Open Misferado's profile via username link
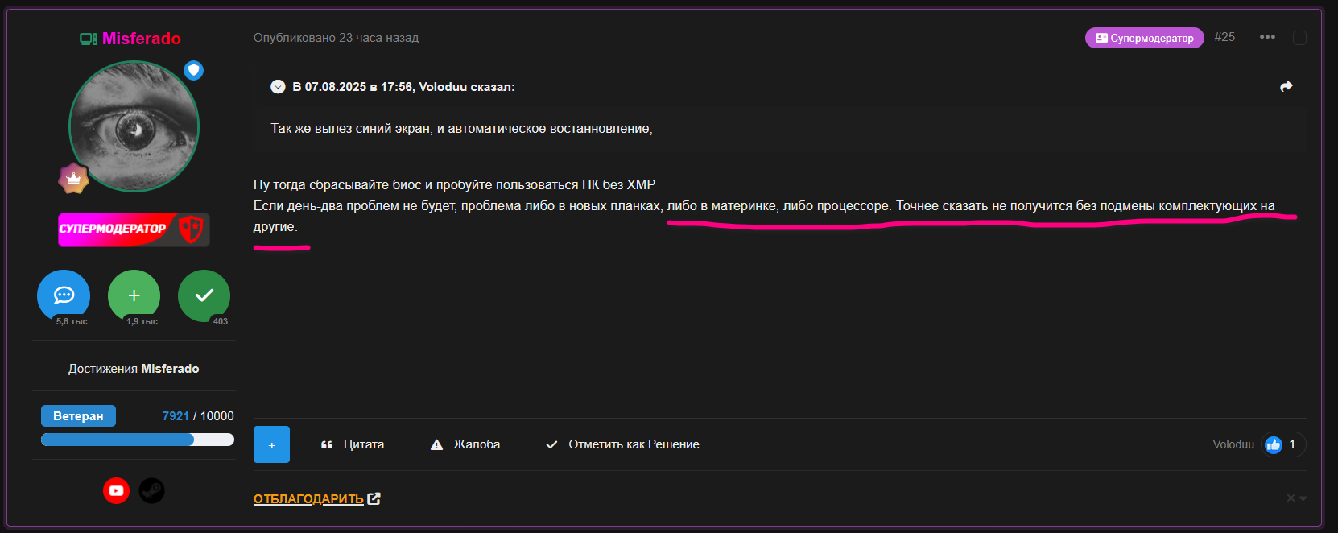The height and width of the screenshot is (533, 1338). point(141,39)
